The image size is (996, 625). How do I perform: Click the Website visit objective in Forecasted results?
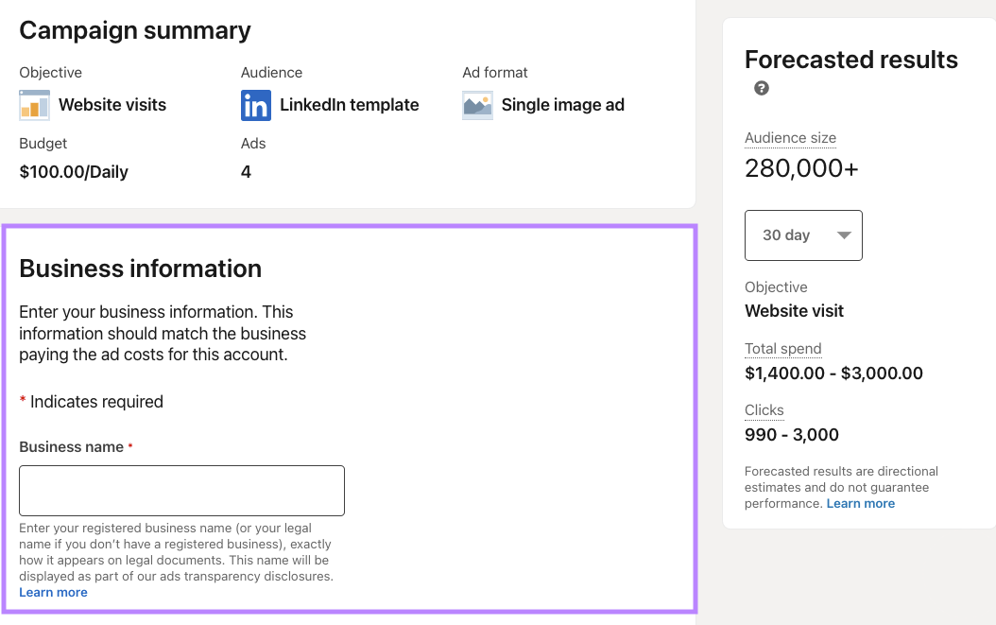[x=794, y=310]
